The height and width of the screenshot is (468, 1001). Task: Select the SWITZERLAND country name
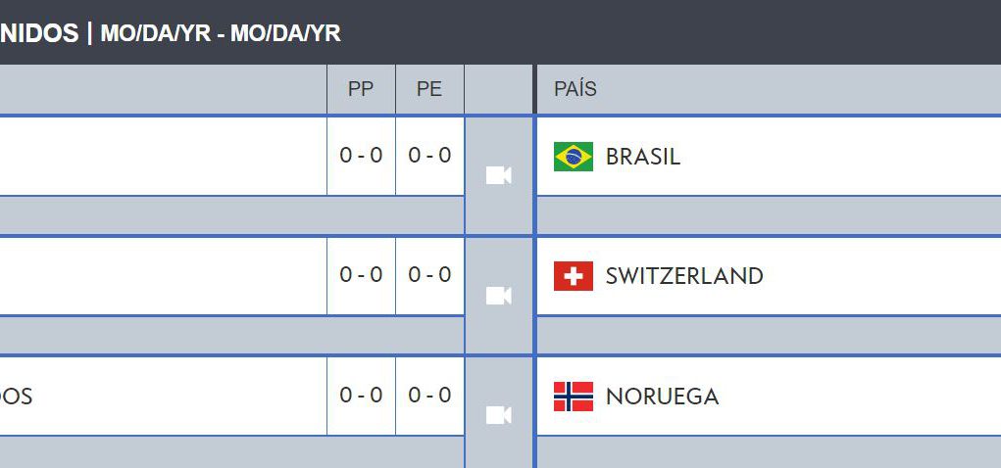[x=684, y=277]
